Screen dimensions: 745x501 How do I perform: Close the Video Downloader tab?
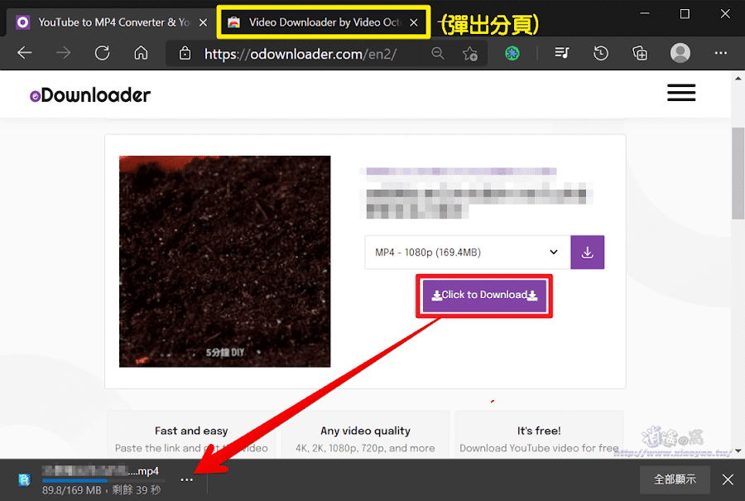[414, 22]
